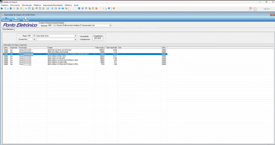Click the Ponto code field 001
Image resolution: width=275 pixels, height=145 pixels.
pos(30,36)
